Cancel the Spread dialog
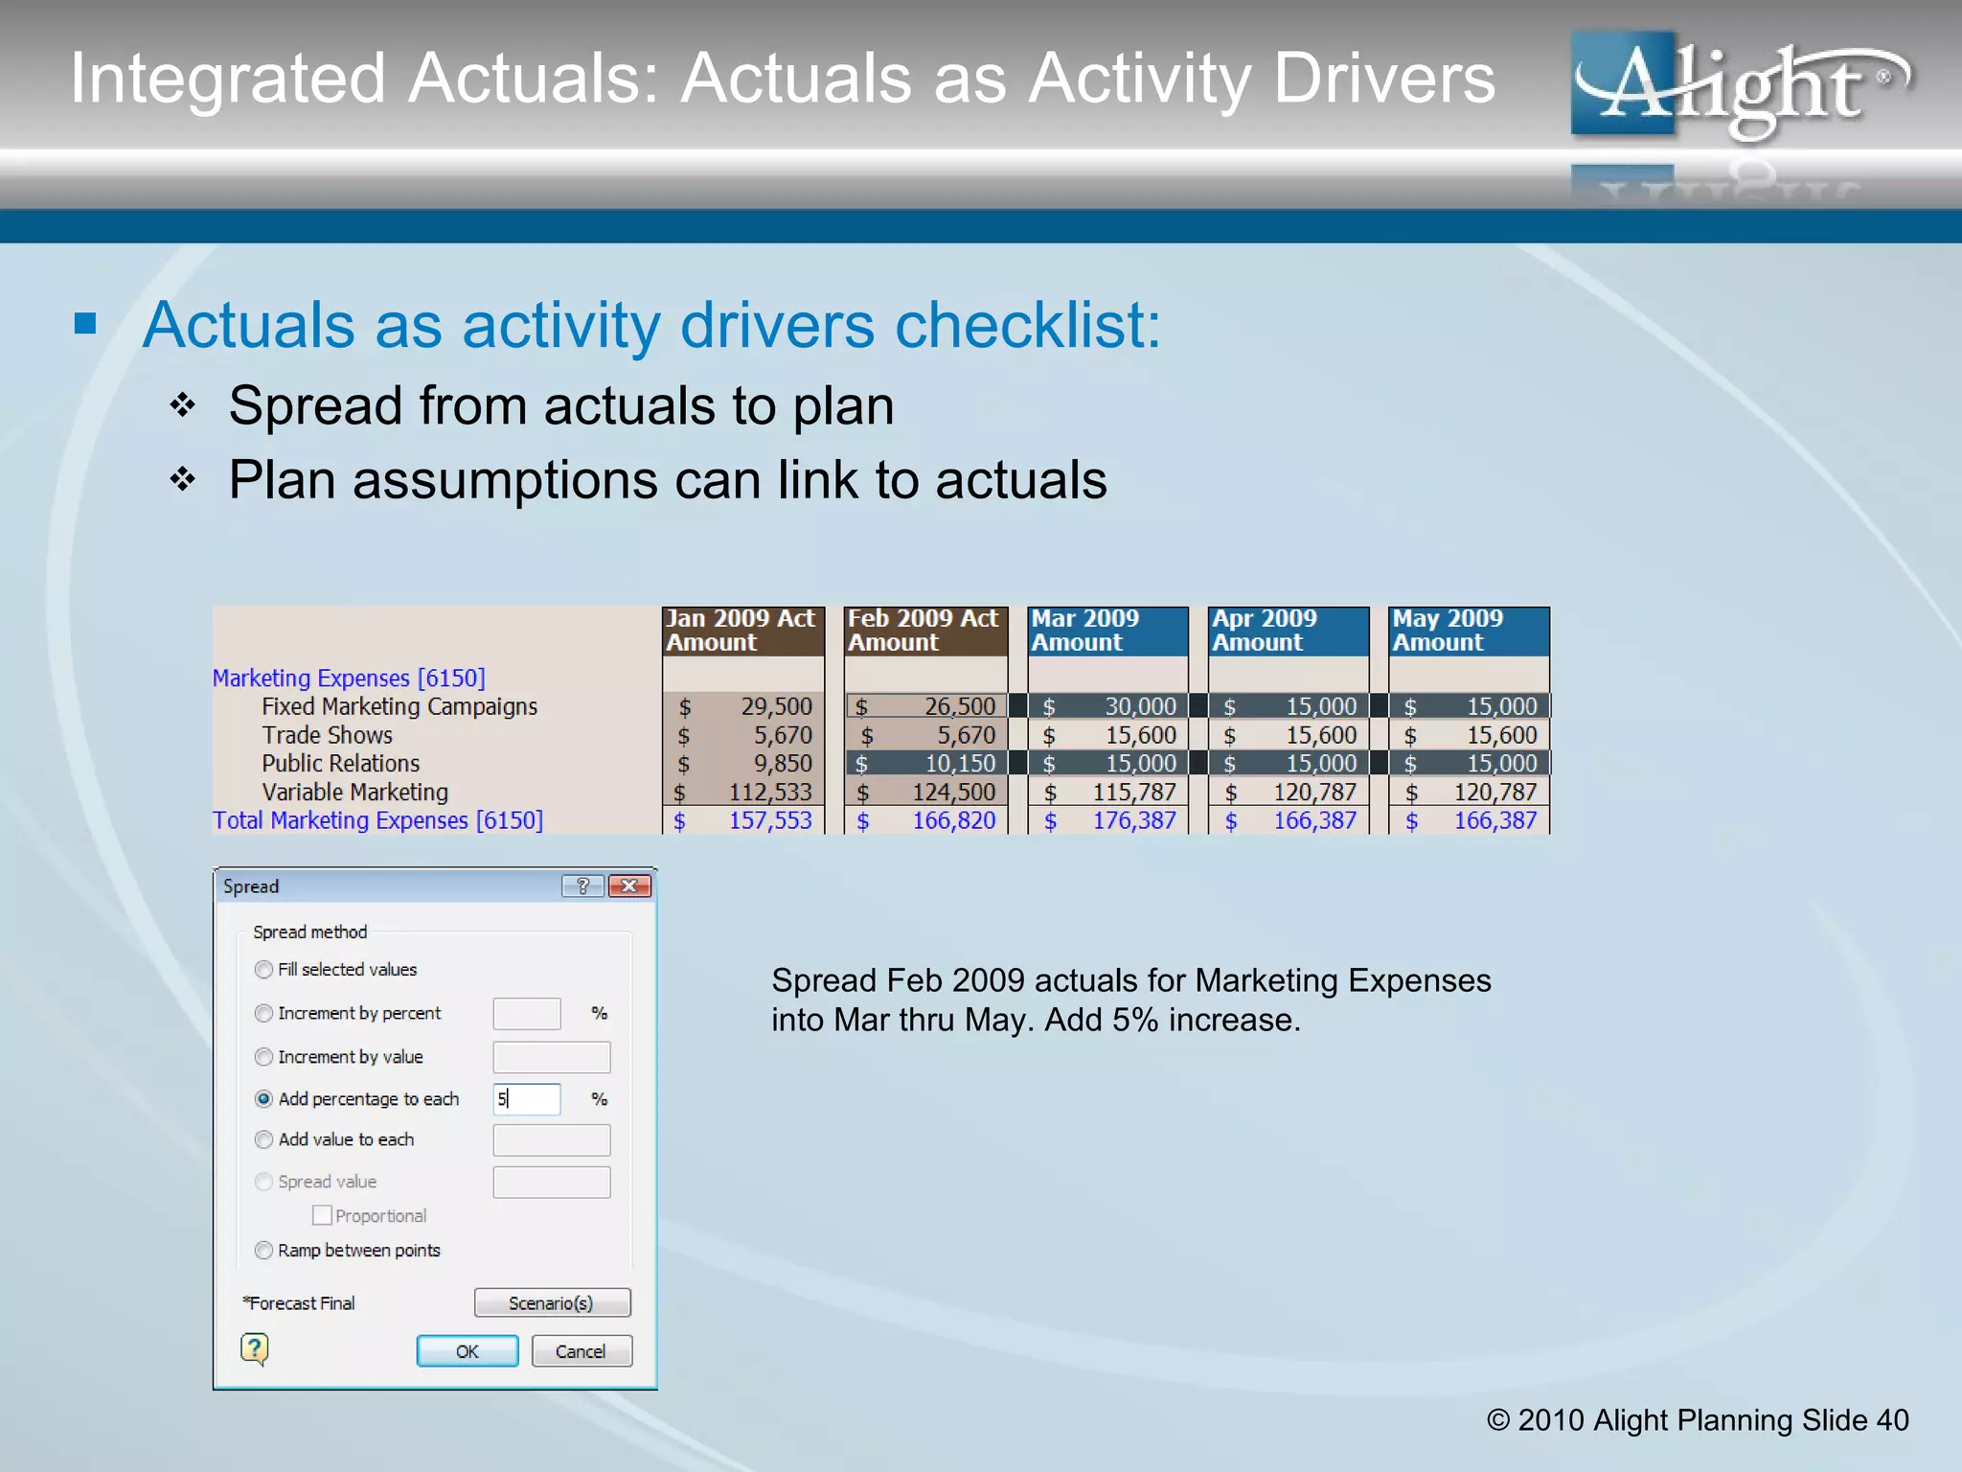 [582, 1351]
